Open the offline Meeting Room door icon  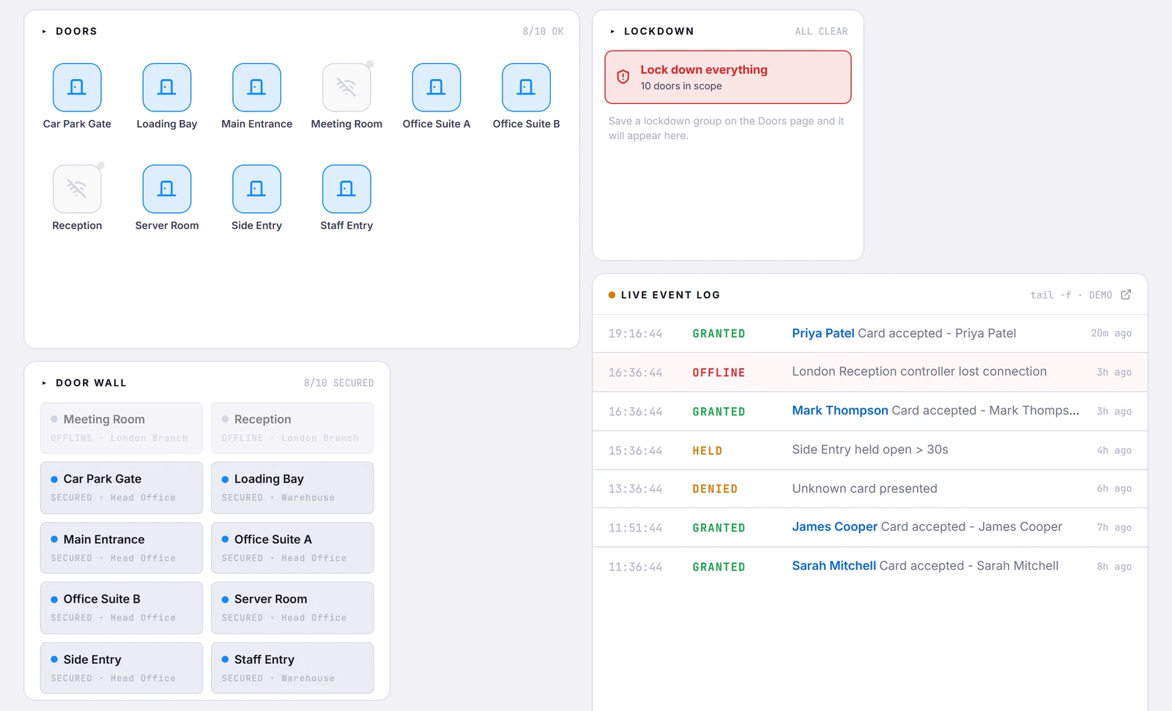tap(346, 87)
